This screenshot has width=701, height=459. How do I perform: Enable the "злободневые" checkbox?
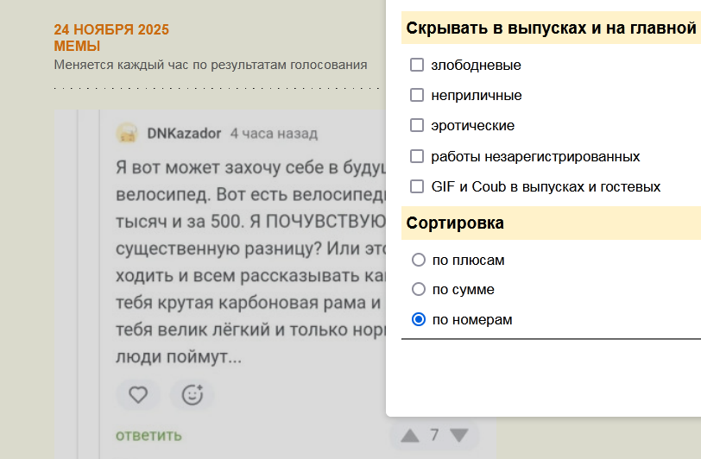[x=417, y=65]
